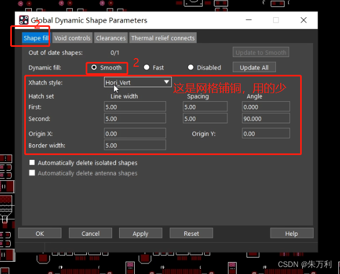Enable Automatically delete isolated shapes
This screenshot has width=340, height=274.
point(32,163)
